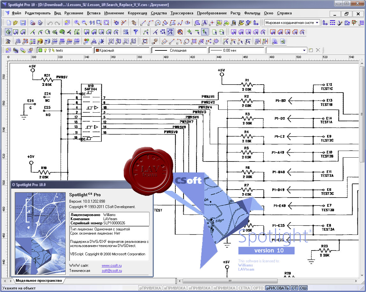The height and width of the screenshot is (292, 366).
Task: Create a new document with the blank page icon
Action: pos(9,23)
